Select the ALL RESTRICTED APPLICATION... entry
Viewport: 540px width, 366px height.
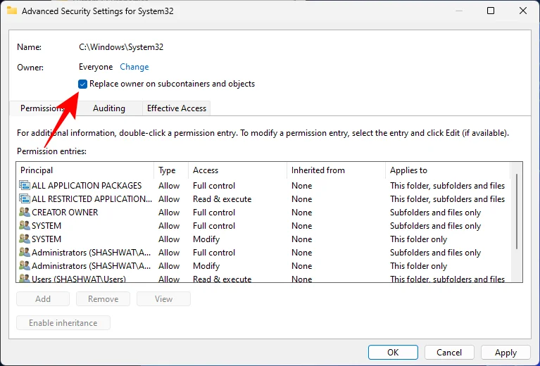[x=263, y=199]
